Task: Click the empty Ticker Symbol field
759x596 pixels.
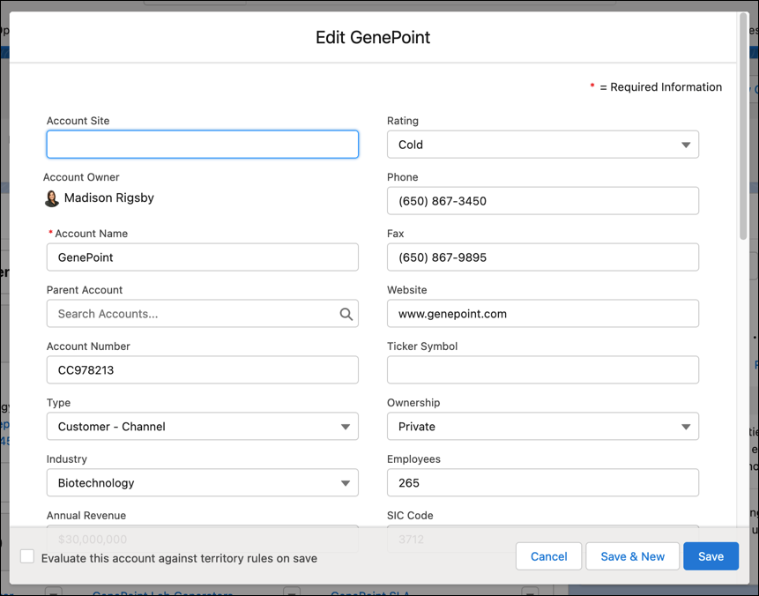Action: 543,370
